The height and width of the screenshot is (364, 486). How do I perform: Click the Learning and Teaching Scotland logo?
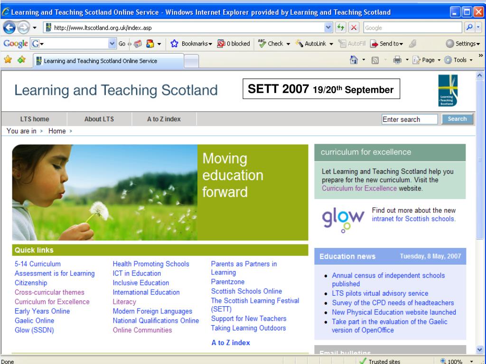[x=448, y=91]
